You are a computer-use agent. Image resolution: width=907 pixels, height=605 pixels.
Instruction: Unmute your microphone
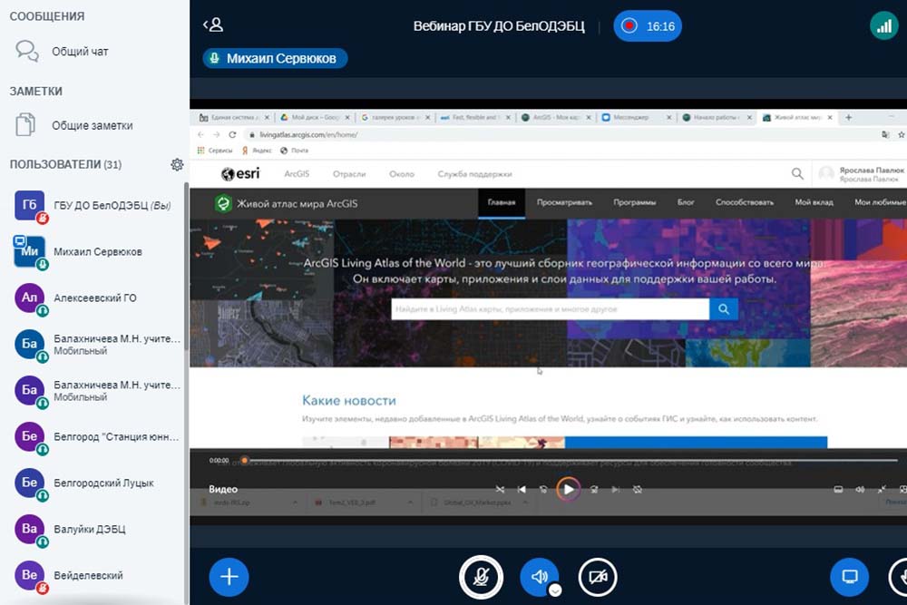click(x=480, y=577)
